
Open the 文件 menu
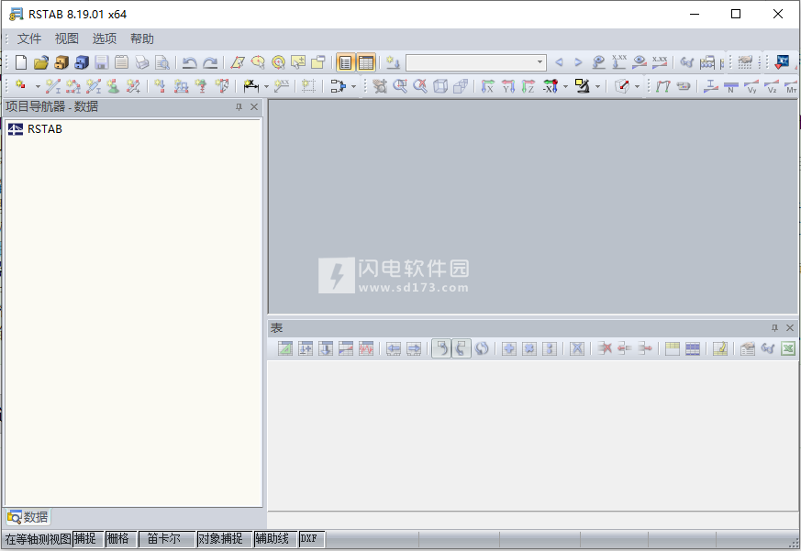29,39
